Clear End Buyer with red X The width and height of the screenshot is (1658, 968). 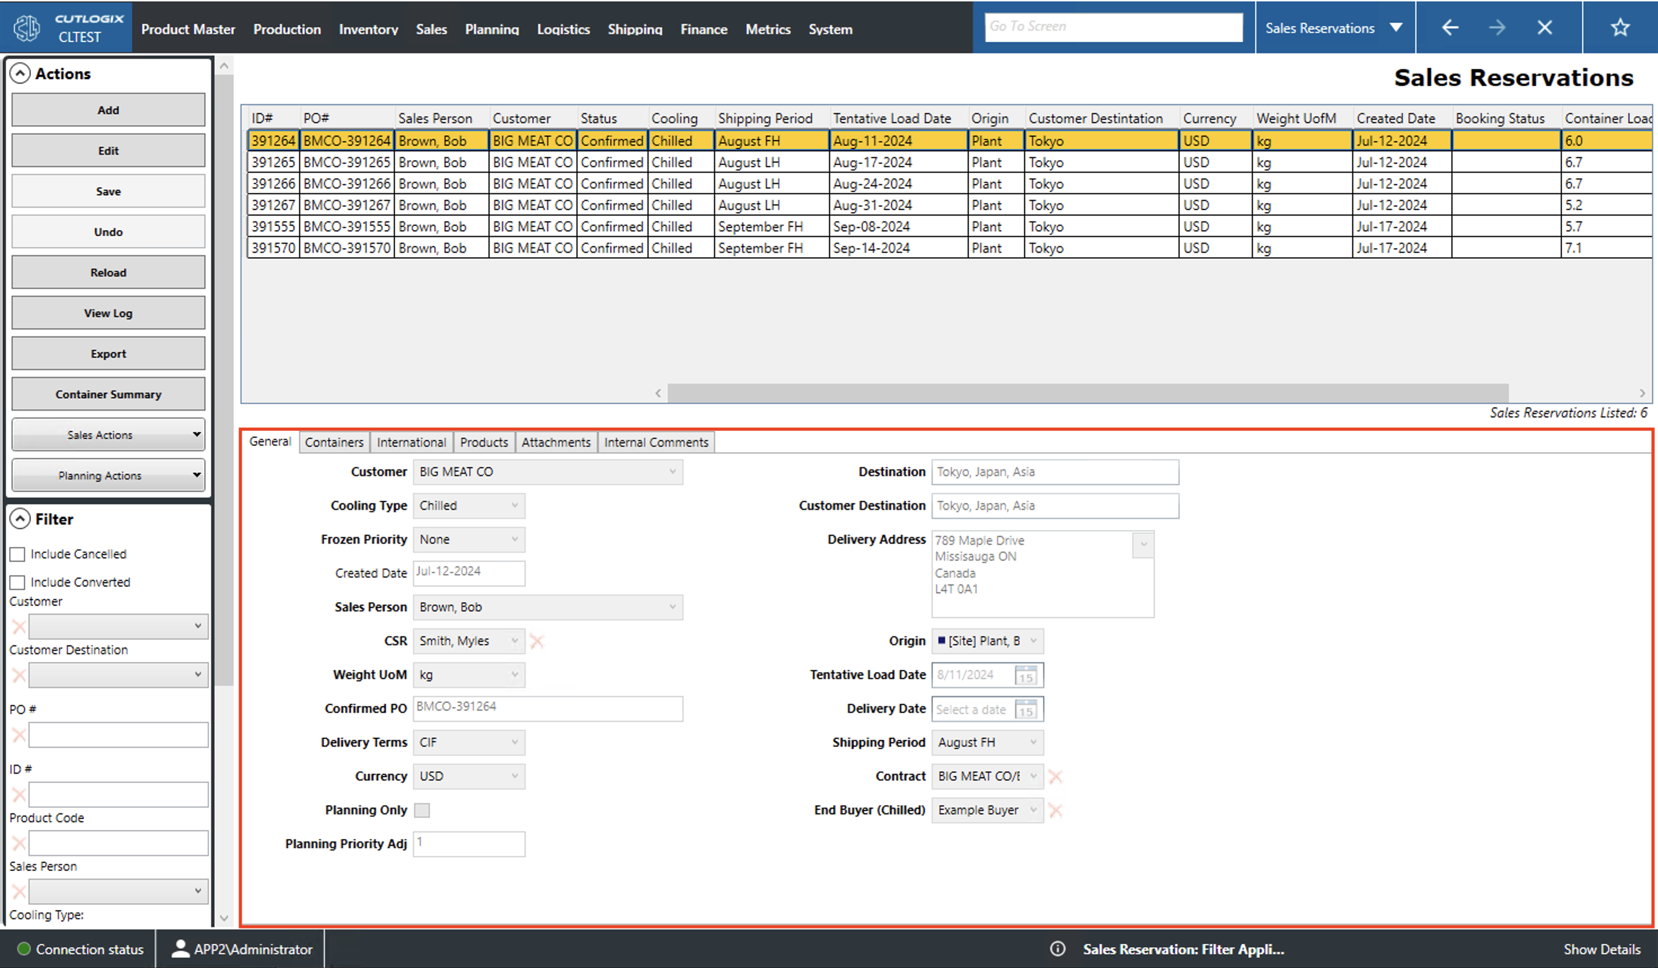tap(1055, 810)
